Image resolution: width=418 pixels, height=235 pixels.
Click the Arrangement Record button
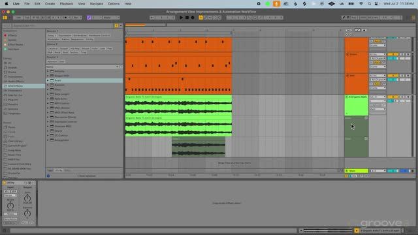(193, 18)
